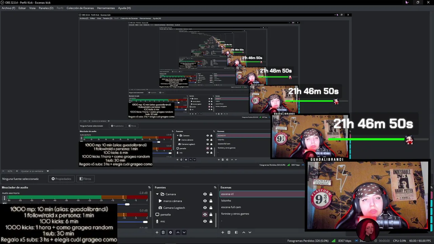Unlock the mic source
Image resolution: width=434 pixels, height=244 pixels.
point(211,221)
